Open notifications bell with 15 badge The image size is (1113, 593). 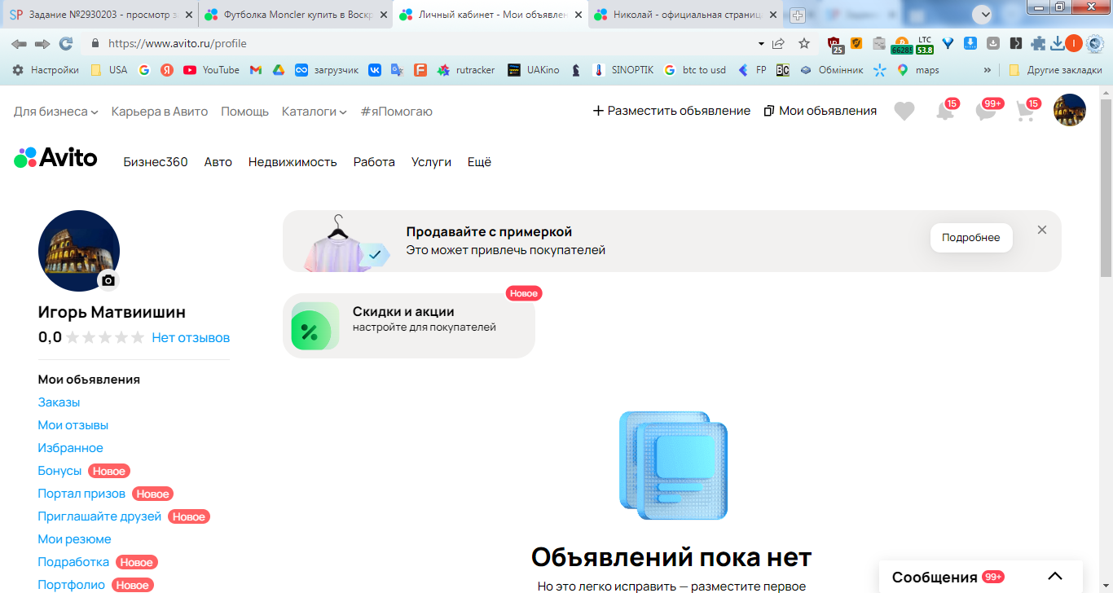[x=945, y=111]
